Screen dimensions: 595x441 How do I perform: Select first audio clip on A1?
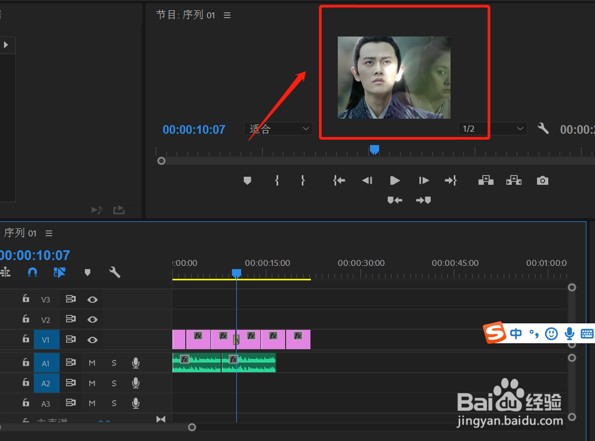coord(197,363)
